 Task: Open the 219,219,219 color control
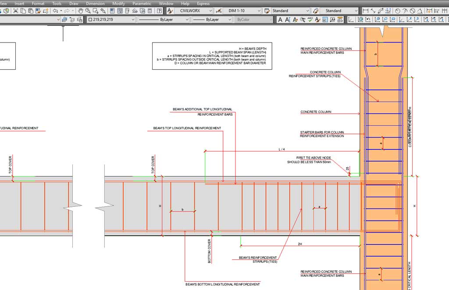point(110,19)
